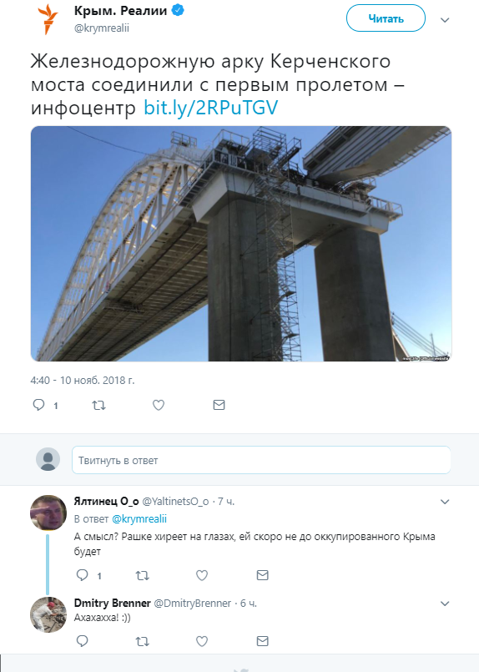
Task: Reply to Dmitry Brenner's comment
Action: tap(82, 641)
